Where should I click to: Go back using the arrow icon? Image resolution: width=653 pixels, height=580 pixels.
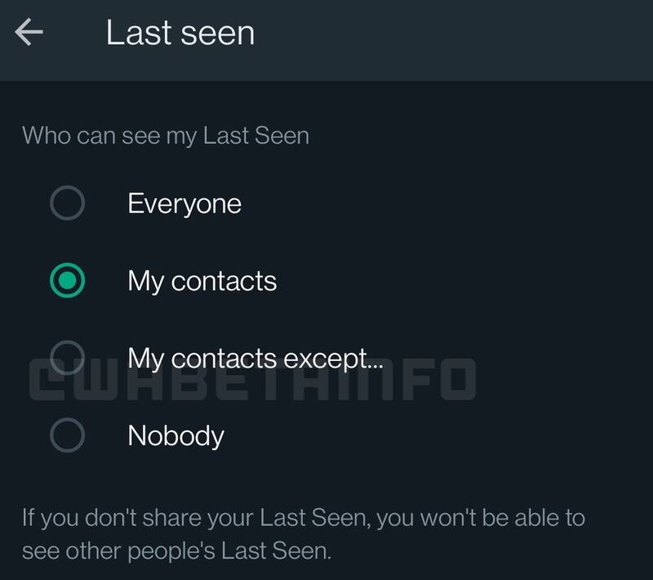click(29, 32)
